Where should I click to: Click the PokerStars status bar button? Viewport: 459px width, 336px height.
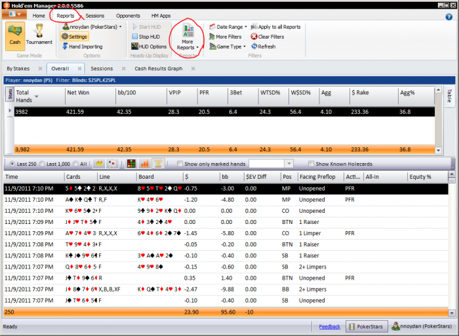(x=367, y=326)
